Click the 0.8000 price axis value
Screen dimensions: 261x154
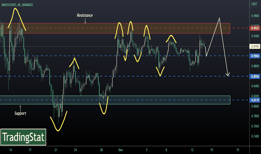click(255, 106)
